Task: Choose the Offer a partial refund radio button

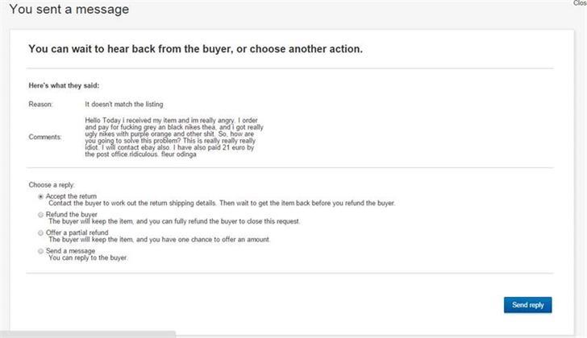Action: pos(41,233)
